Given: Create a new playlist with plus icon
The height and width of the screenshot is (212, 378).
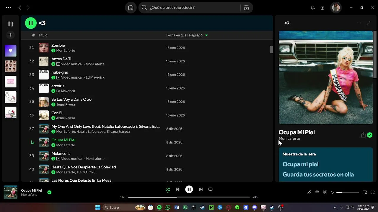Looking at the screenshot, I should 10,35.
